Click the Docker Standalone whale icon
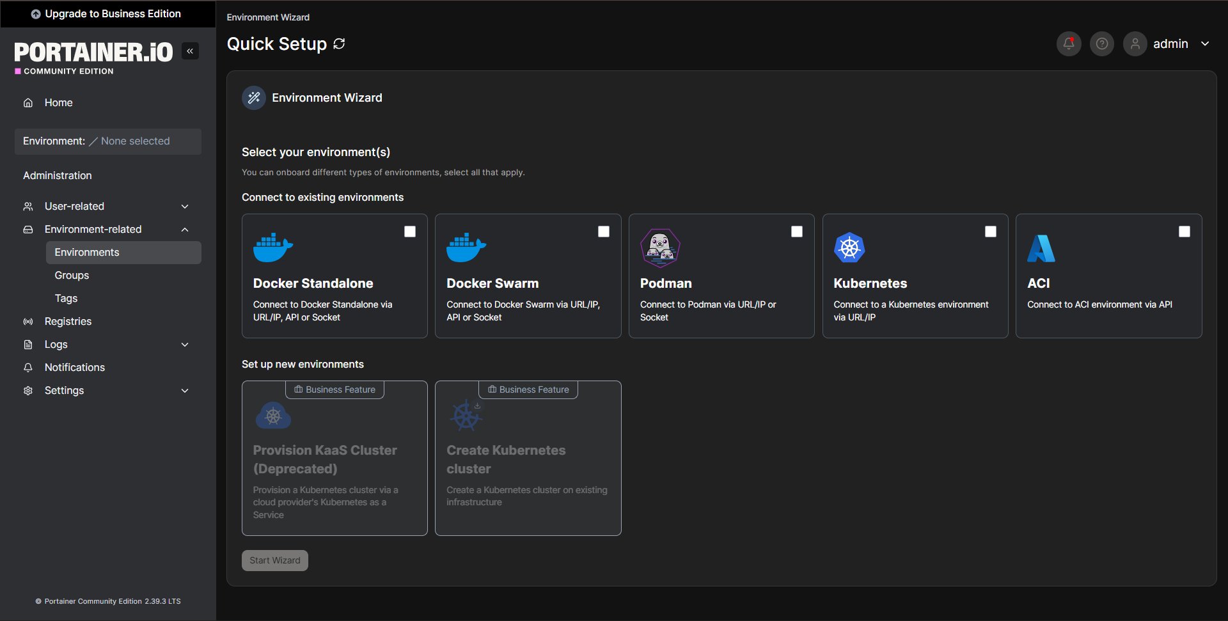 pos(273,248)
